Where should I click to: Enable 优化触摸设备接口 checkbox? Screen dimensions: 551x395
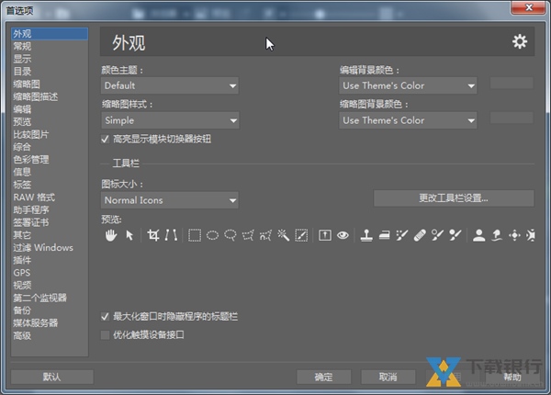105,334
